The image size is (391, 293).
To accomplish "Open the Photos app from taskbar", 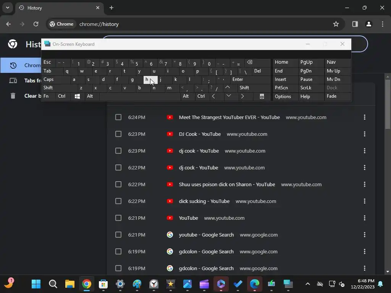I will pyautogui.click(x=187, y=284).
